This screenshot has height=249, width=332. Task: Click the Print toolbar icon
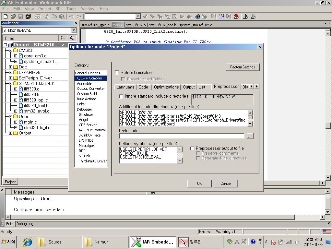click(x=38, y=16)
